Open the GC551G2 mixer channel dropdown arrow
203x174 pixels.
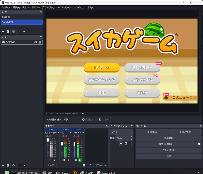coord(83,133)
